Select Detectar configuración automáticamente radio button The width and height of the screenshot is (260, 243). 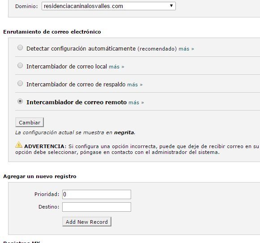pyautogui.click(x=20, y=47)
